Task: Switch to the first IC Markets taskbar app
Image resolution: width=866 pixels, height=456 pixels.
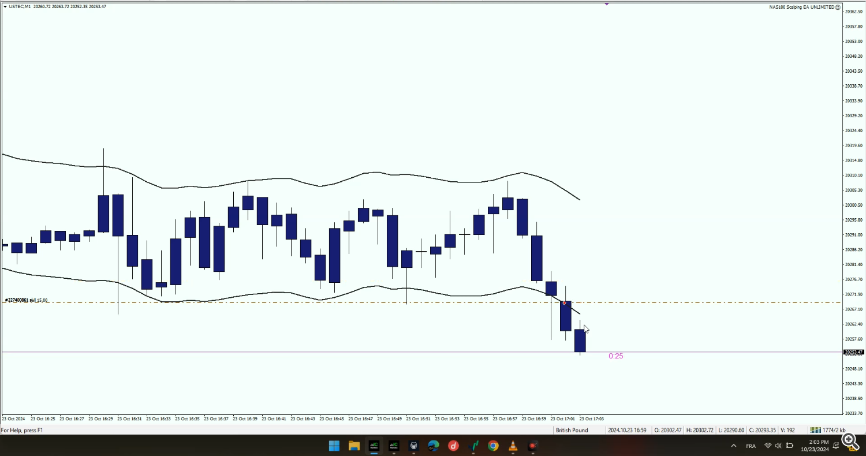Action: (x=374, y=446)
